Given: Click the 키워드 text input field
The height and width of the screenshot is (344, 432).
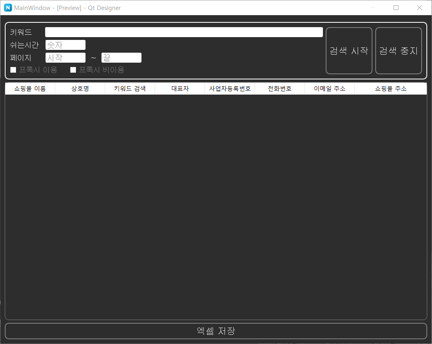Looking at the screenshot, I should pos(184,32).
